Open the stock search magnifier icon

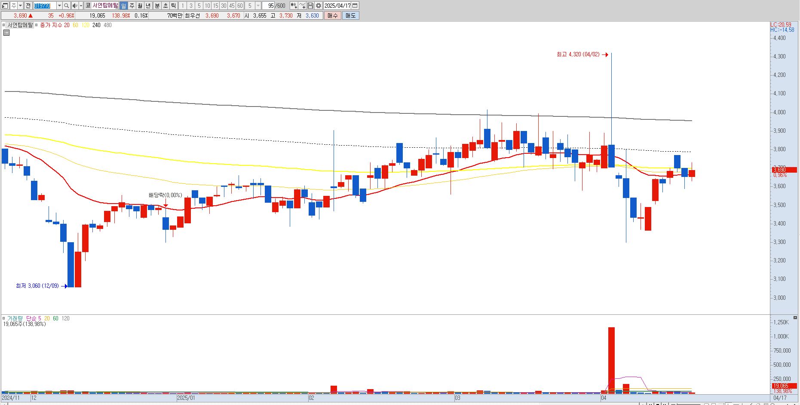66,6
